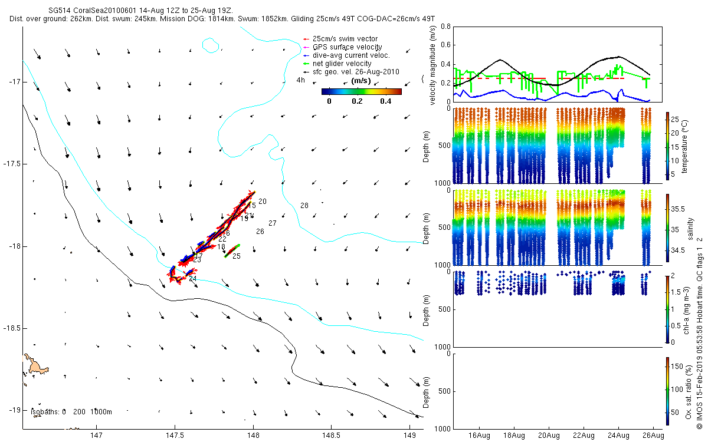Click the '22Aug' time axis tick
Image resolution: width=708 pixels, height=442 pixels.
pos(583,435)
